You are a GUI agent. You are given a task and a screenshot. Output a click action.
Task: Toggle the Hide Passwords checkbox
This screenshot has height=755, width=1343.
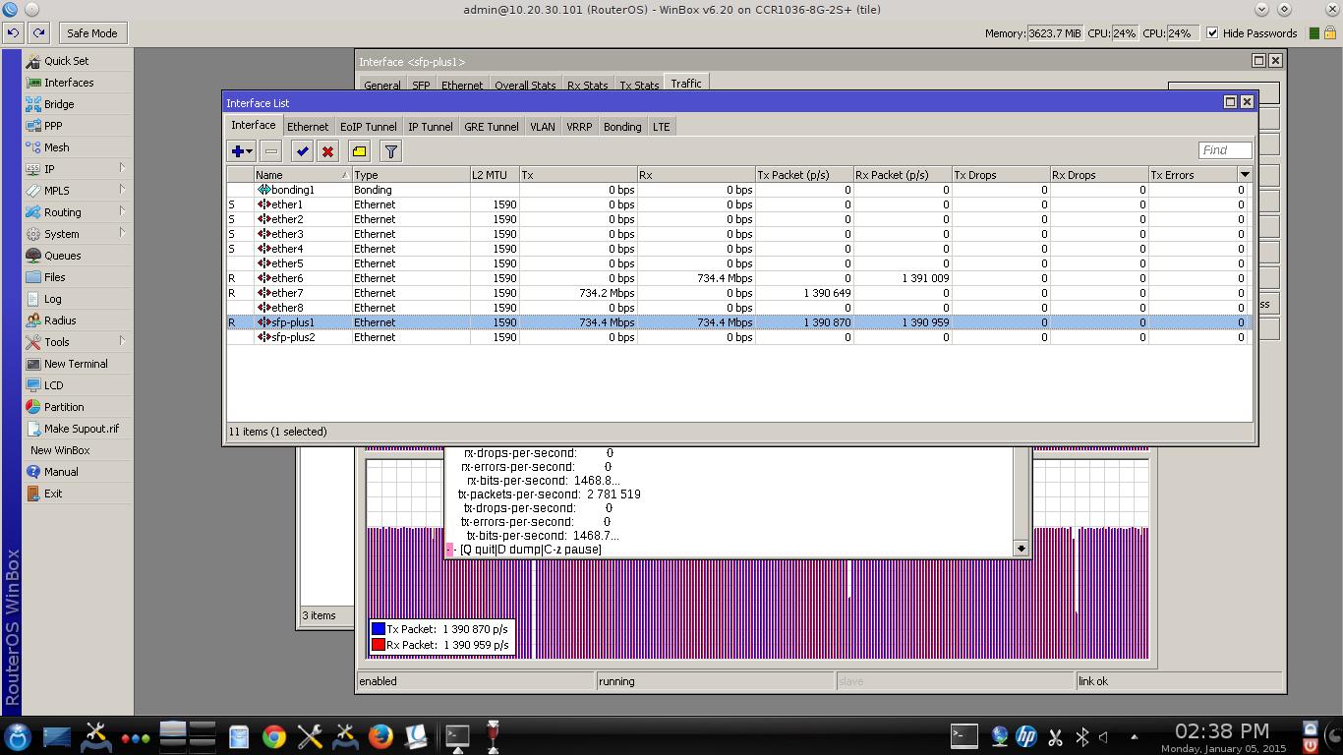[1212, 33]
